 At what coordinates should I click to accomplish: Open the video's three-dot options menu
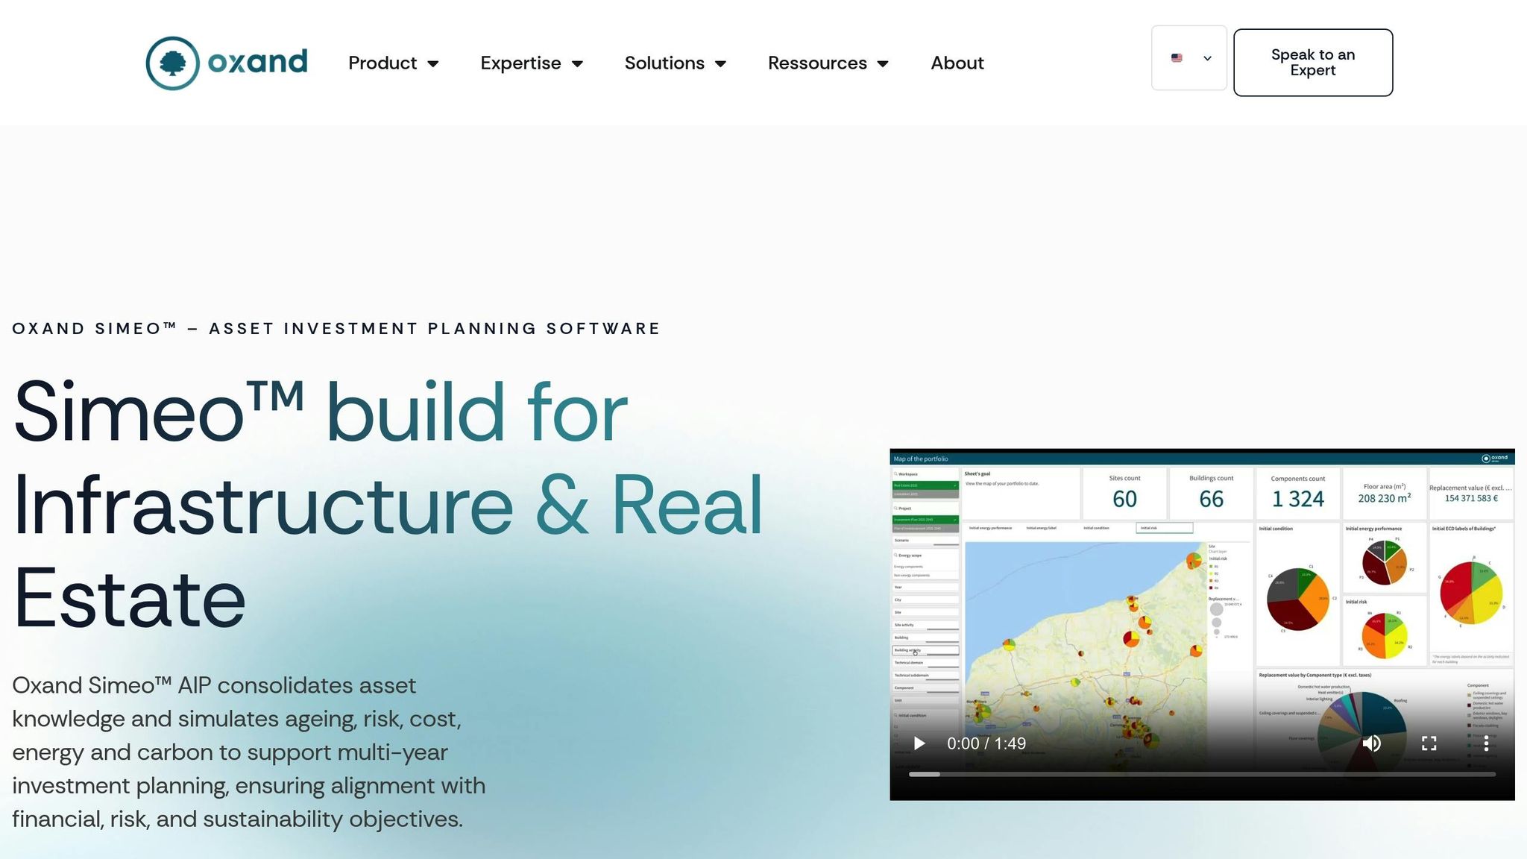(1486, 743)
